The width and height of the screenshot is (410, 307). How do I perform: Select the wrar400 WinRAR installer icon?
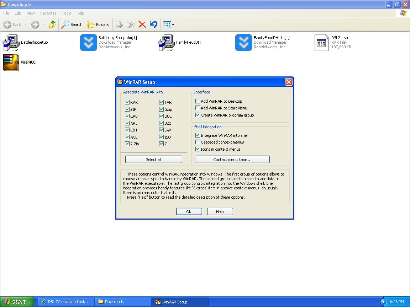(11, 63)
